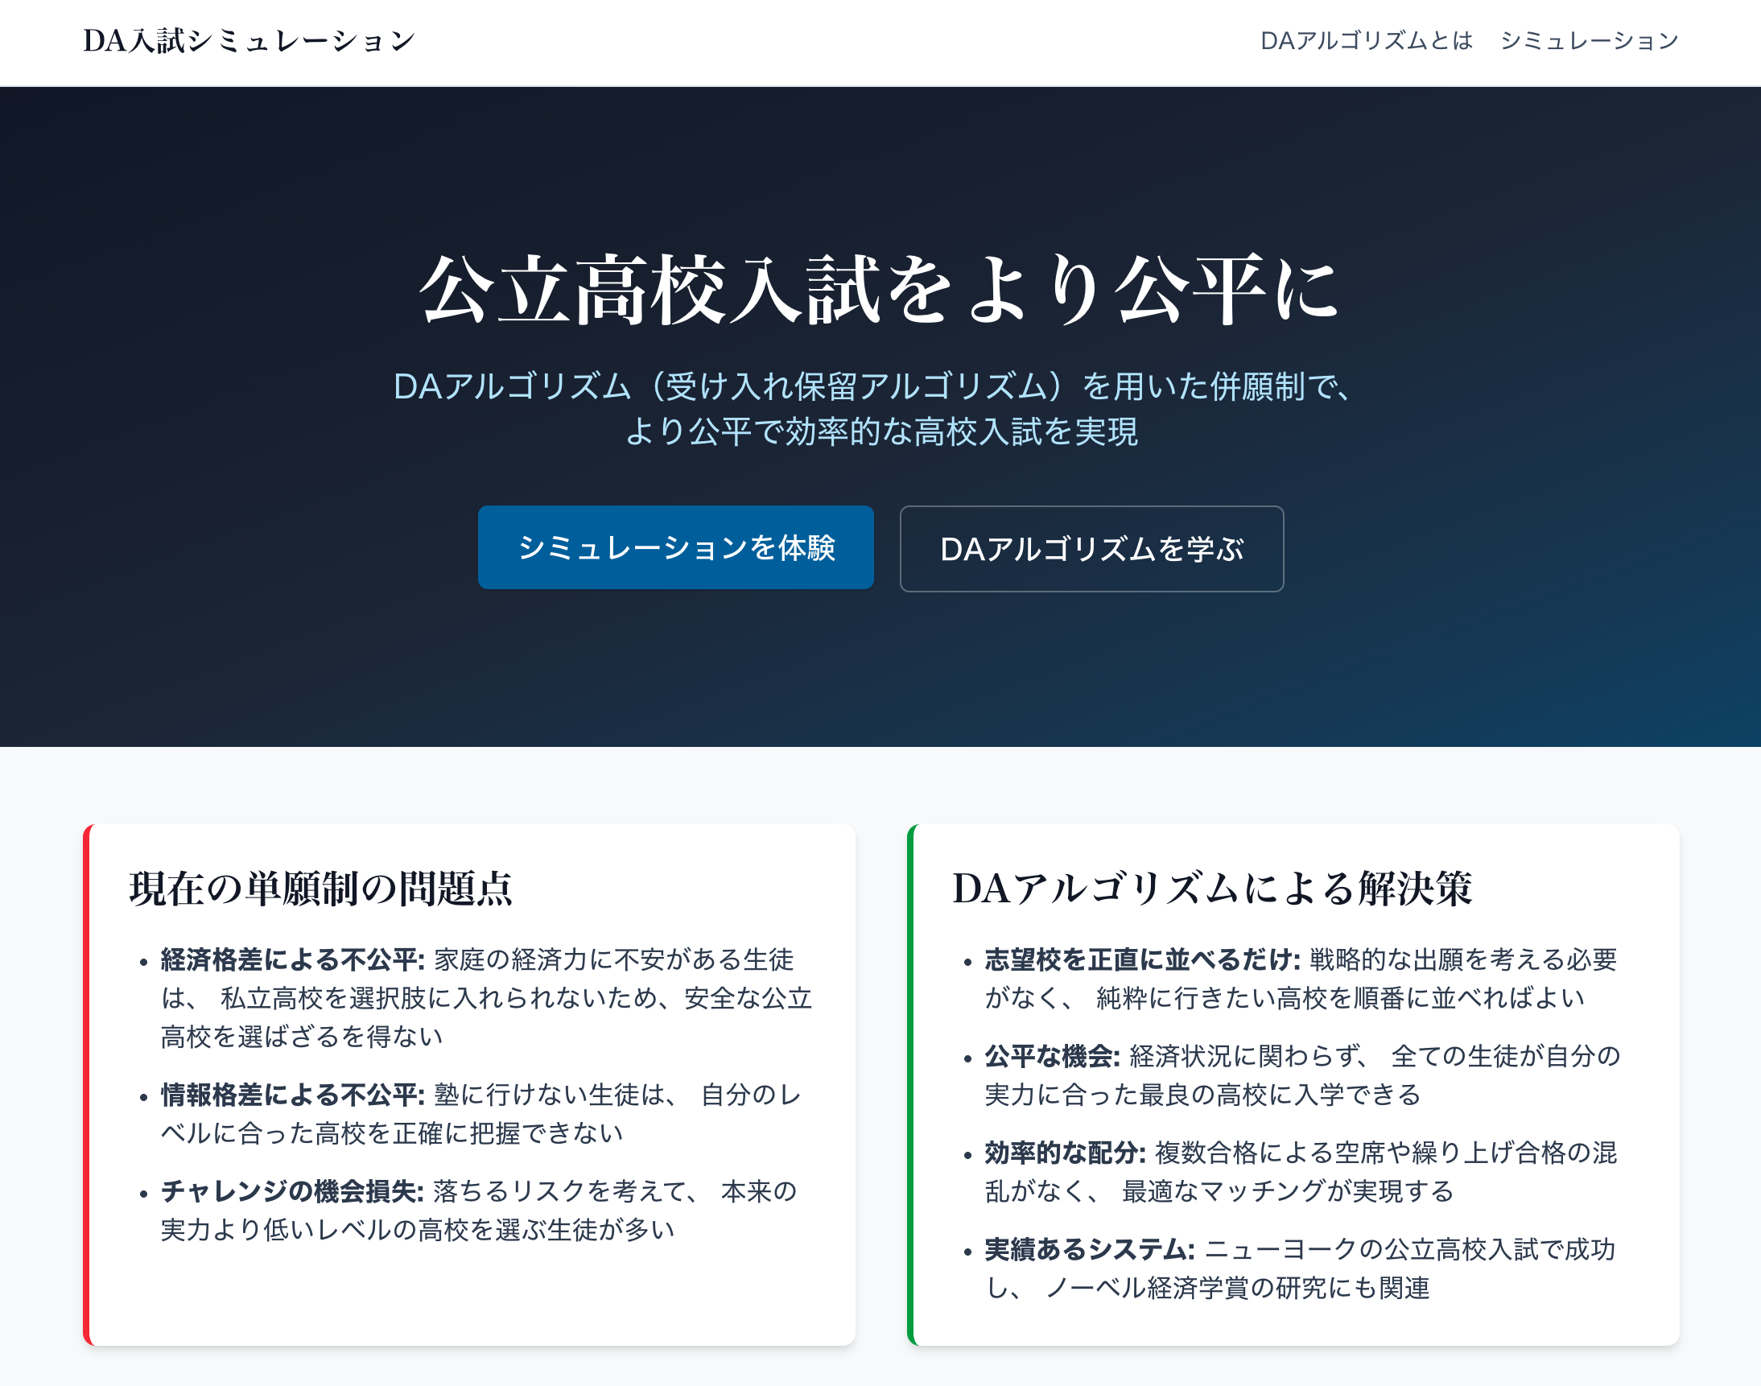Select the 志望校を正直に並べるだけ bullet item

point(1141,960)
